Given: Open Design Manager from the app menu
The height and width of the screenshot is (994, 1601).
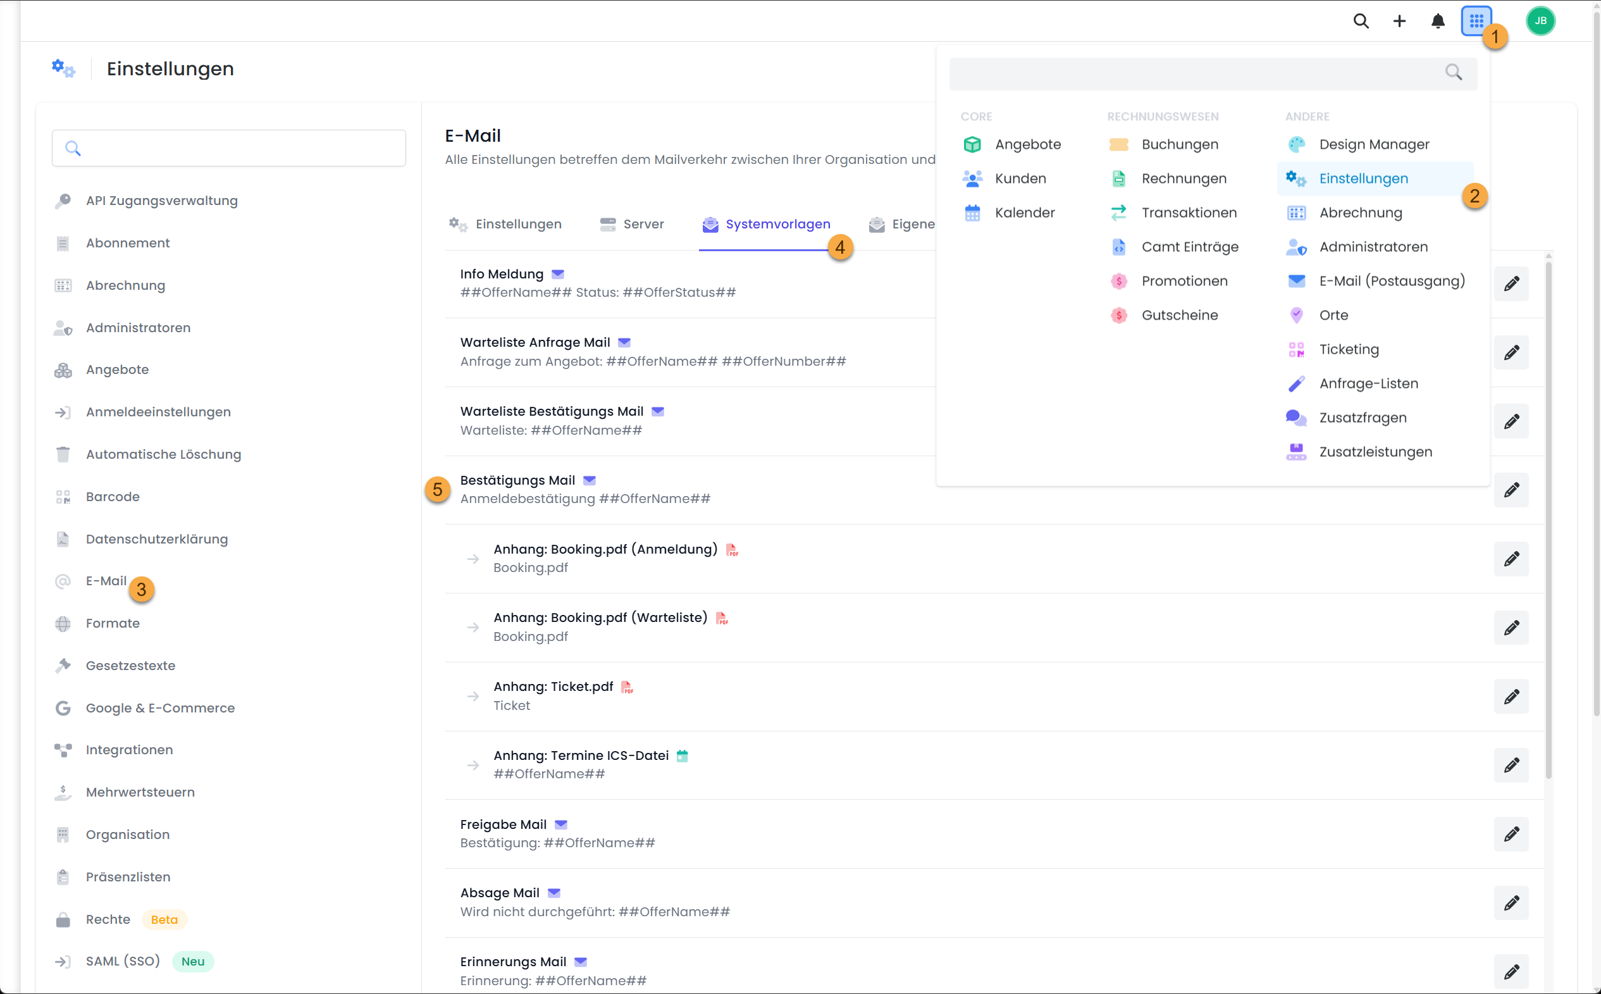Looking at the screenshot, I should 1374,144.
